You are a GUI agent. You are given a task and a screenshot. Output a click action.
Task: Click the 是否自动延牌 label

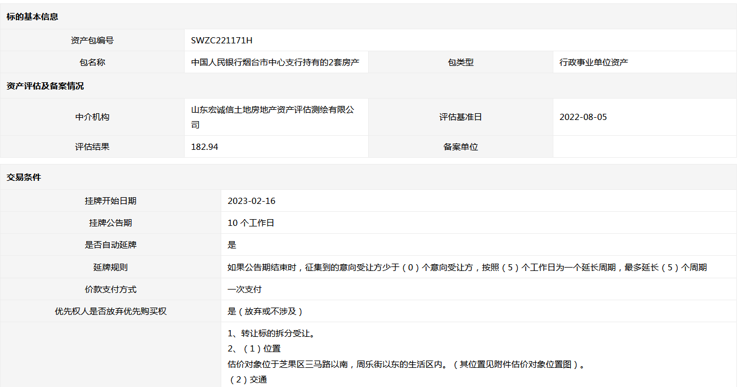coord(110,245)
